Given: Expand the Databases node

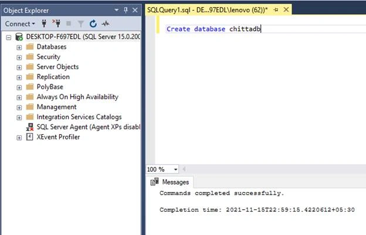Looking at the screenshot, I should click(x=19, y=47).
